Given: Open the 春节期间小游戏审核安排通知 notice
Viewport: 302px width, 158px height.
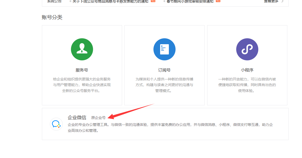Looking at the screenshot, I should pos(190,1).
